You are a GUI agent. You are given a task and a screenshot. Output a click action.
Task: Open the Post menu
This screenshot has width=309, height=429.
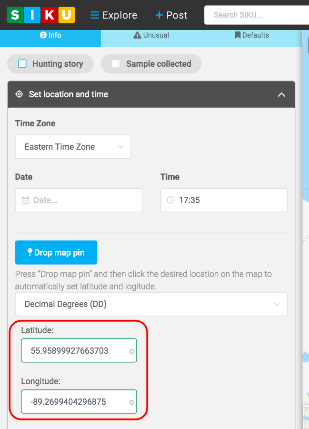(x=171, y=15)
